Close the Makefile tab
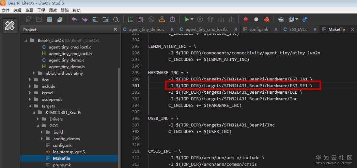Image resolution: width=357 pixels, height=168 pixels. (353, 30)
